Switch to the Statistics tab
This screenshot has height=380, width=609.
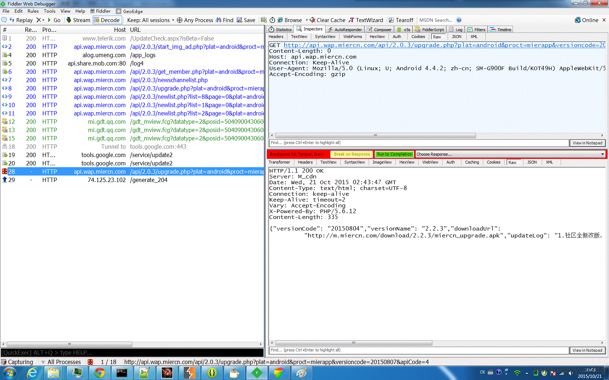click(280, 30)
